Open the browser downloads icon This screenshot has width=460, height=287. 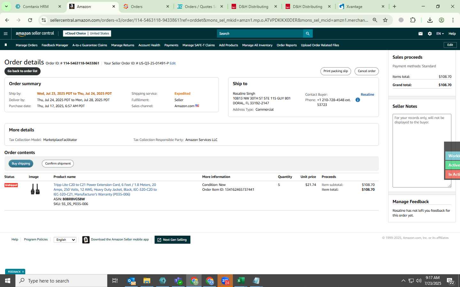coord(430,20)
